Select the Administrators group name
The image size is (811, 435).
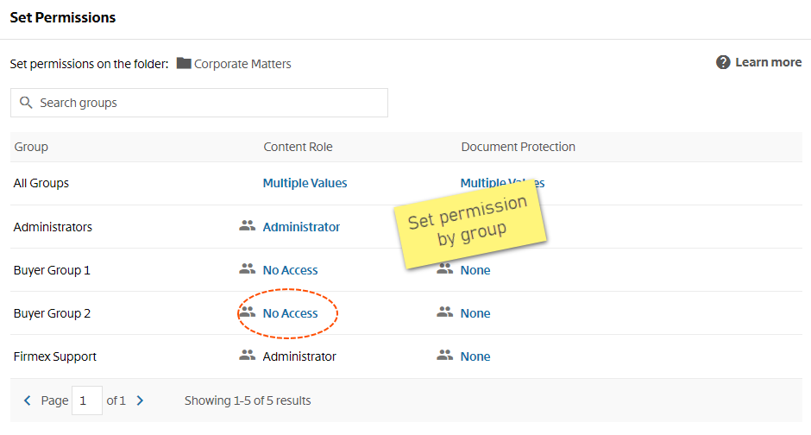[x=53, y=227]
